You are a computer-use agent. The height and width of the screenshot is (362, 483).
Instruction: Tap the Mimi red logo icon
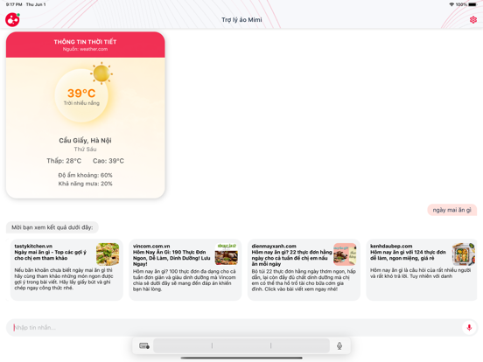point(12,20)
